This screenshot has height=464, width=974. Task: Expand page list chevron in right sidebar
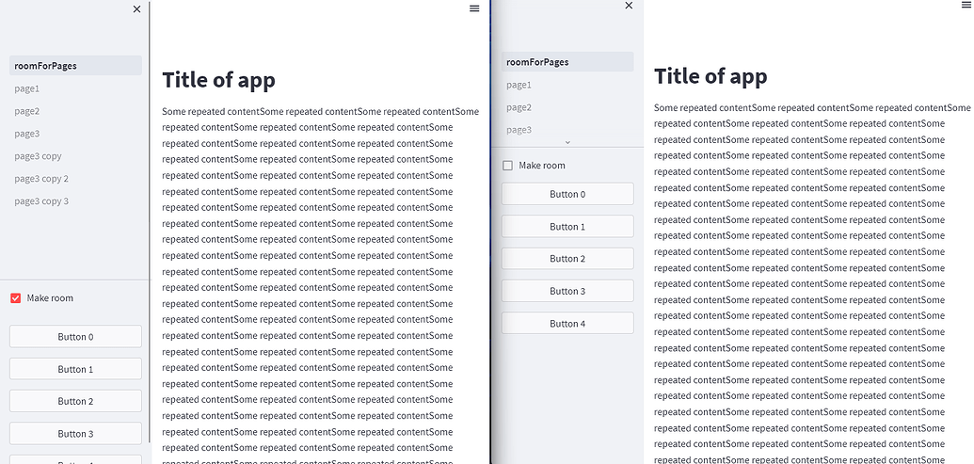tap(567, 142)
